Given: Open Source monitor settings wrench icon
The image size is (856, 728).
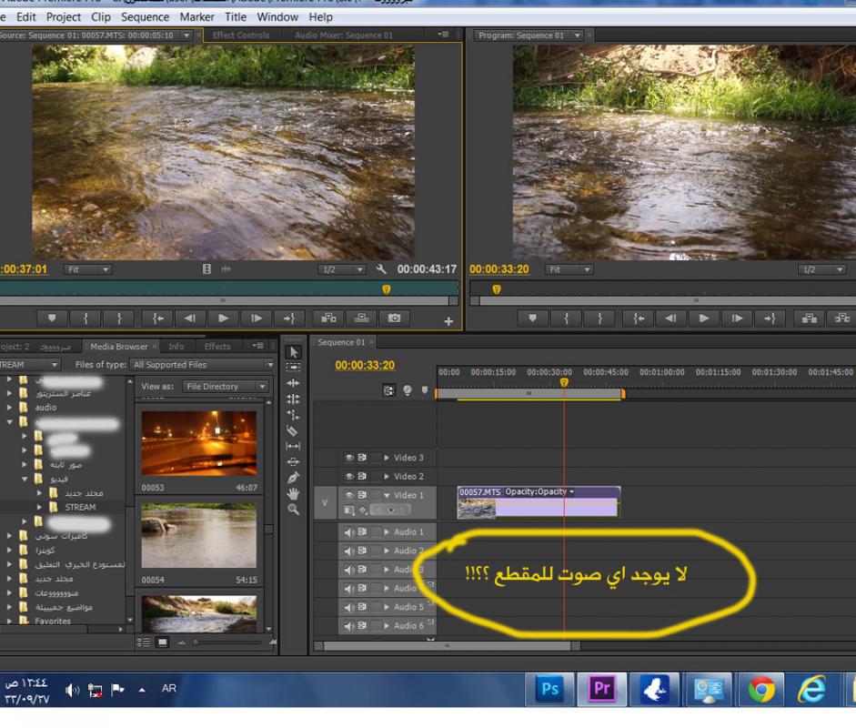Looking at the screenshot, I should (x=382, y=270).
